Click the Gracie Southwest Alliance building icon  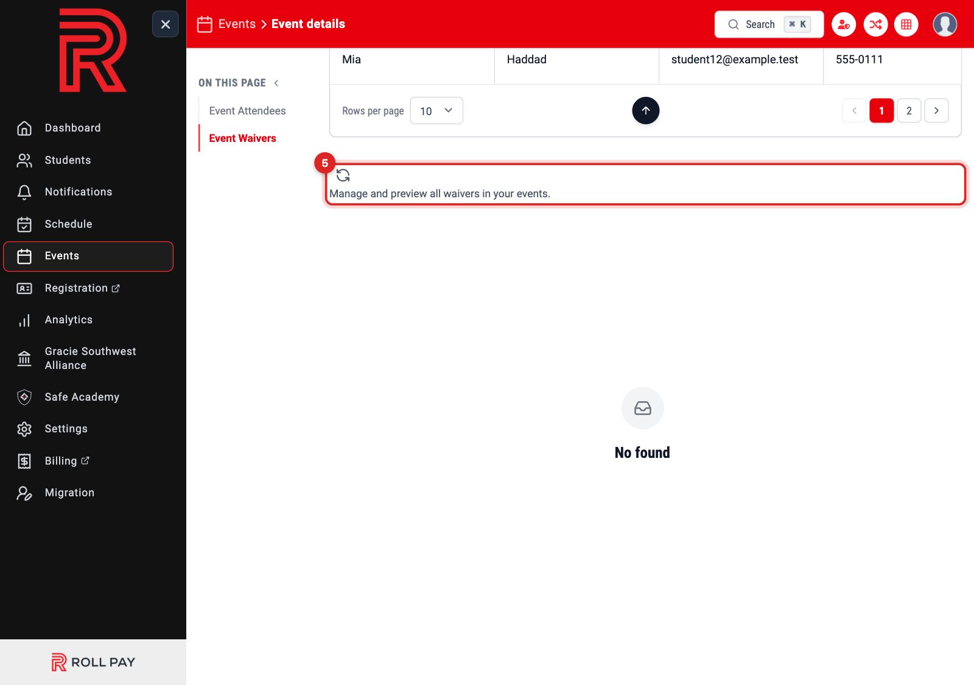24,358
